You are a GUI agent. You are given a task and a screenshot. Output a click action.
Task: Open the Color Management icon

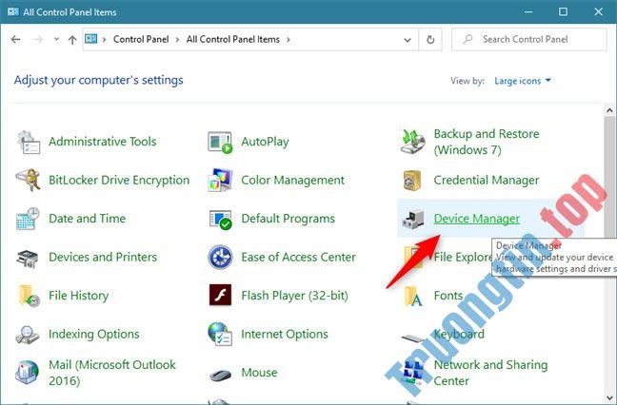[x=220, y=180]
